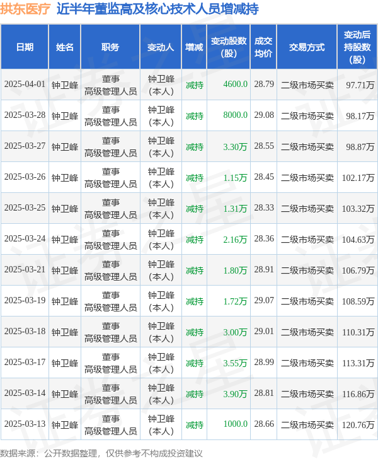Select the date cell 2025-03-28
378x459 pixels.
(25, 115)
